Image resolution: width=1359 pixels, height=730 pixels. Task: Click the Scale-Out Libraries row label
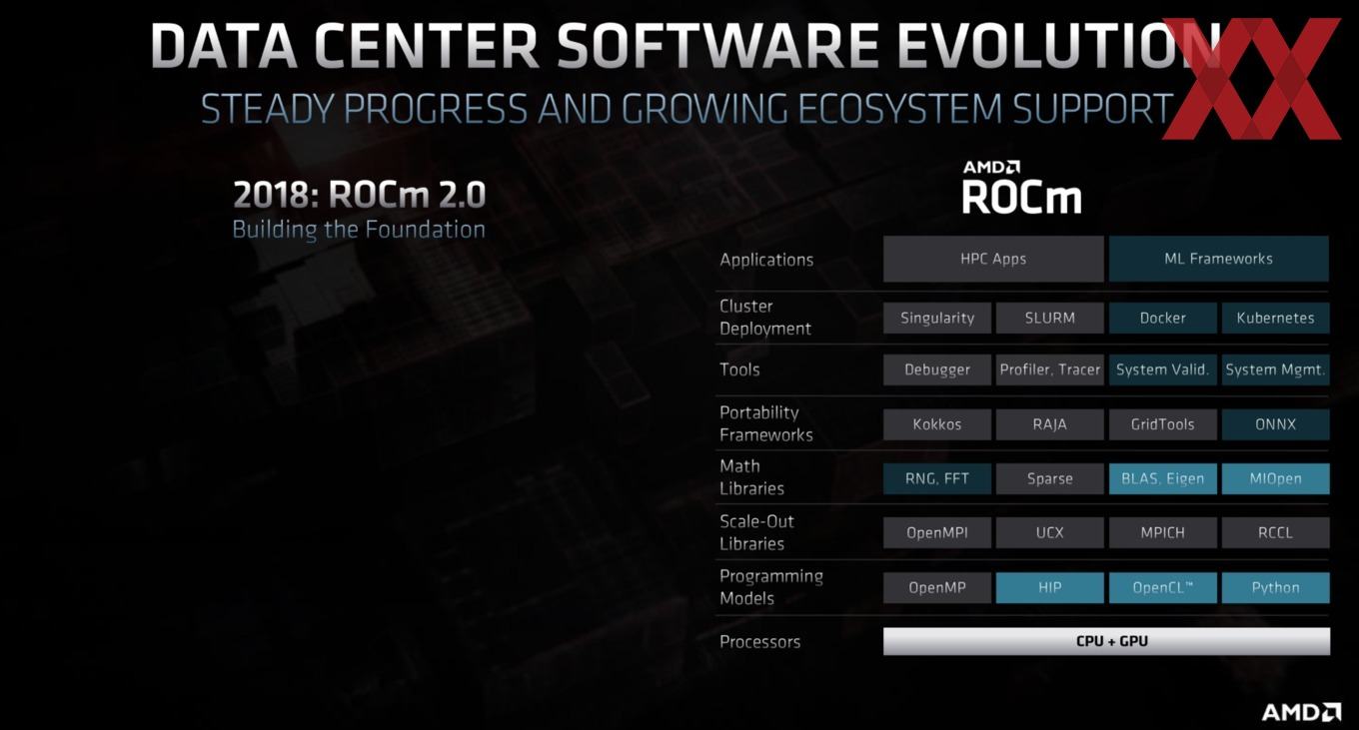755,532
